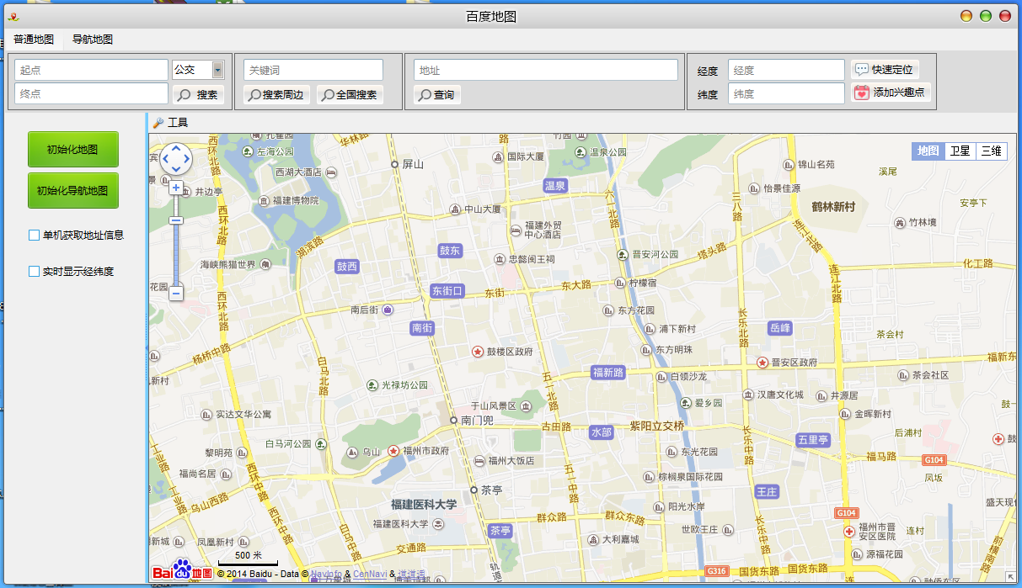The height and width of the screenshot is (588, 1022).
Task: Click the park icon beside 左海公园
Action: point(248,152)
